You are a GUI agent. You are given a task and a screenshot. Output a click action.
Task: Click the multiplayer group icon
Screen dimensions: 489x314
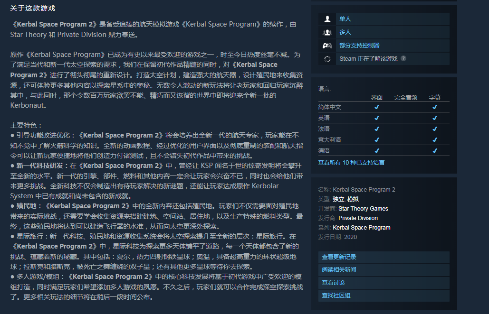pos(327,32)
